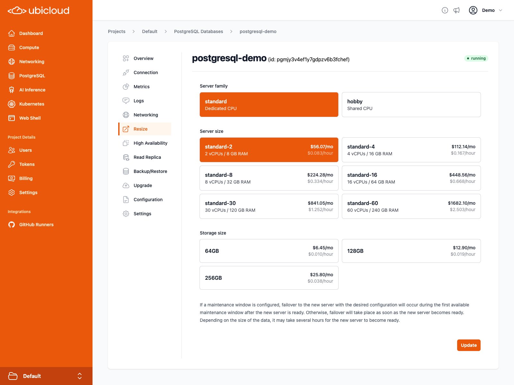
Task: Expand the Default project switcher arrows
Action: (80, 376)
